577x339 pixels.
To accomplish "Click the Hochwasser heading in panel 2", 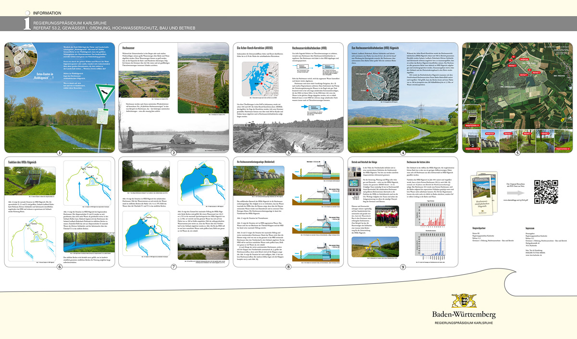I will click(x=128, y=49).
